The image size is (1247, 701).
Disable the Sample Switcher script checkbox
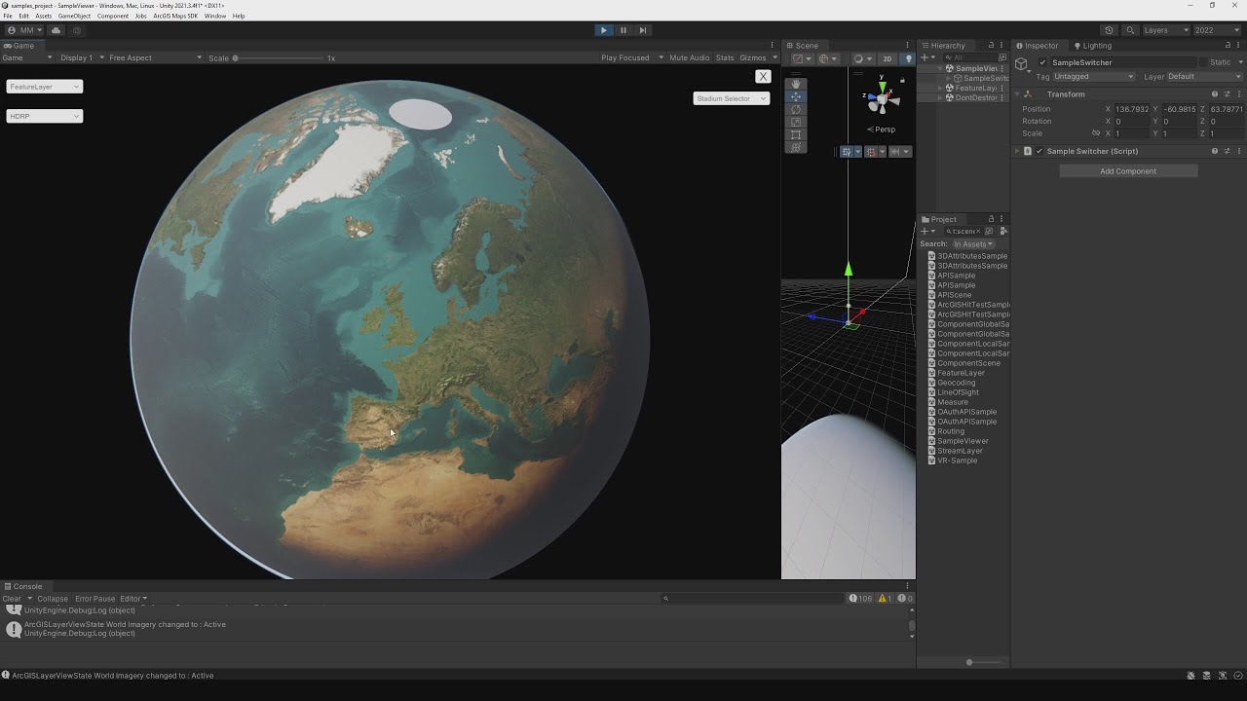pyautogui.click(x=1039, y=151)
